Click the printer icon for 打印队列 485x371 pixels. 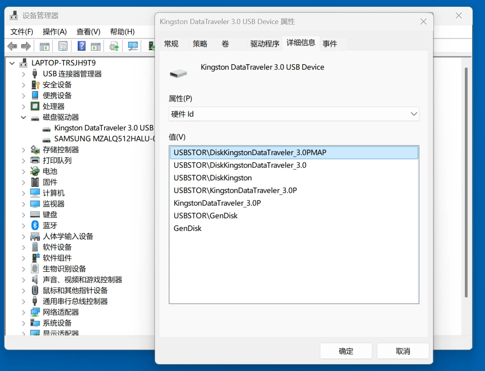(x=35, y=160)
